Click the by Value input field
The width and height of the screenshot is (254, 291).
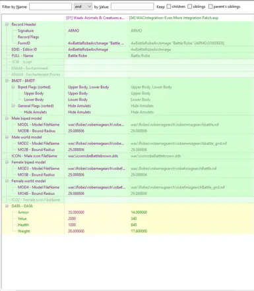point(132,7)
